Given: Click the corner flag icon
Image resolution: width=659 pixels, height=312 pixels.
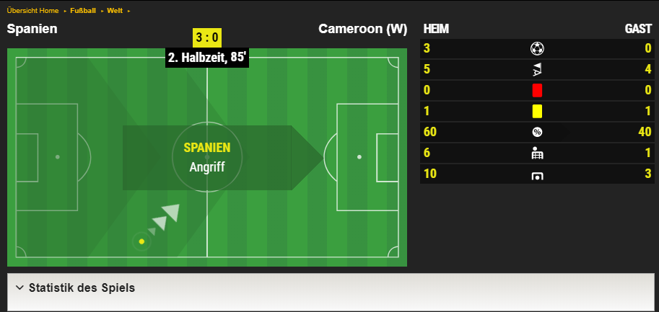Looking at the screenshot, I should [537, 70].
